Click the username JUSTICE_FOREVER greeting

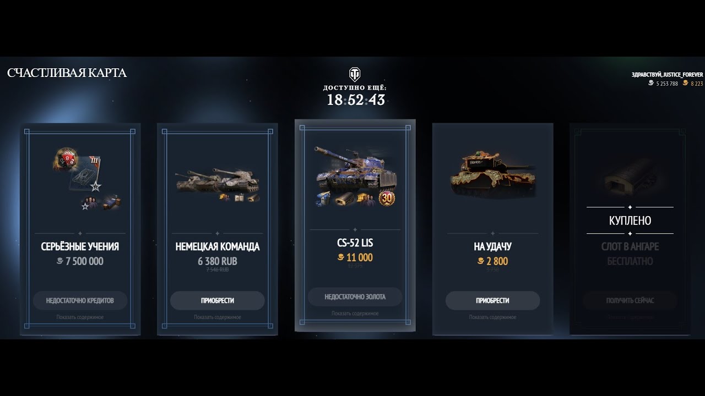click(x=667, y=75)
